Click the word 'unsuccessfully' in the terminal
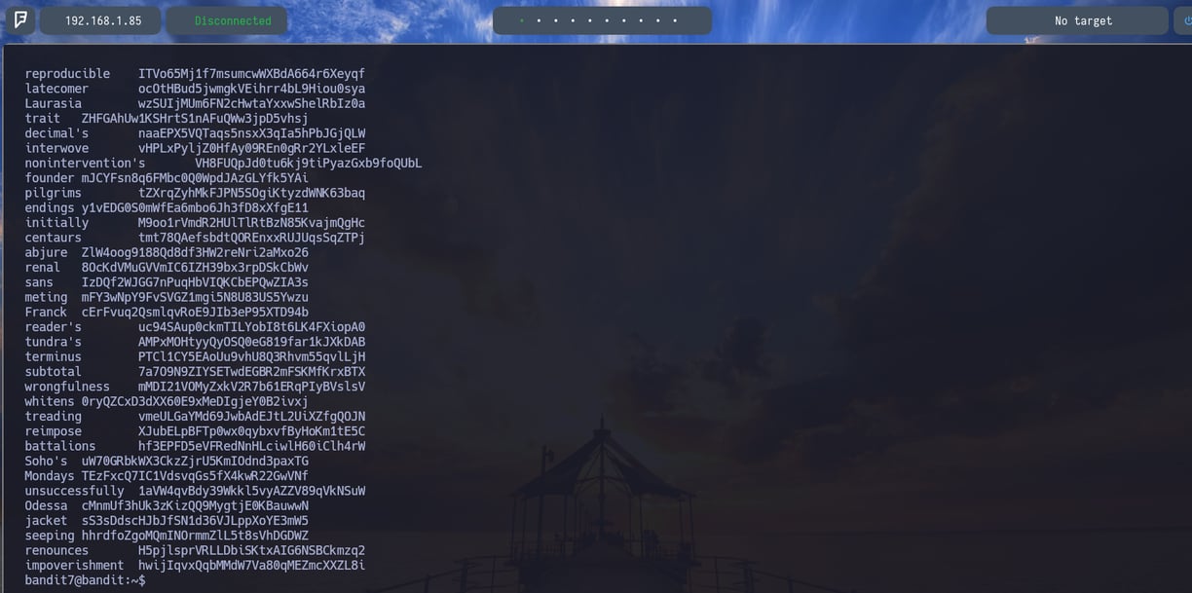The height and width of the screenshot is (593, 1192). pos(74,492)
